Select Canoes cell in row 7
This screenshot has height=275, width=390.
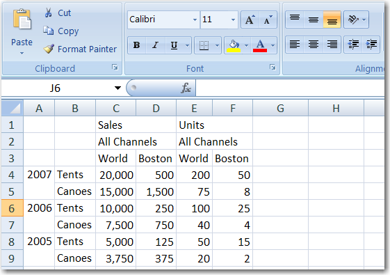point(75,225)
